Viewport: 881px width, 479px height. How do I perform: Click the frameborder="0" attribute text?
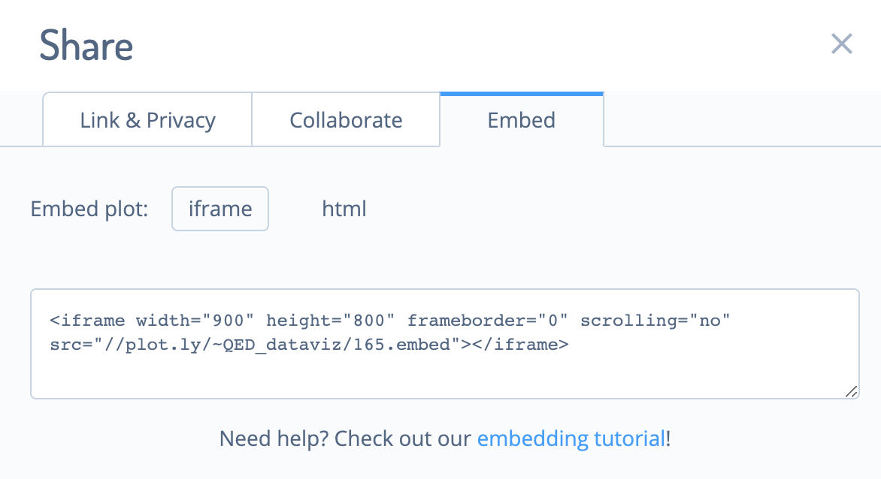point(488,321)
